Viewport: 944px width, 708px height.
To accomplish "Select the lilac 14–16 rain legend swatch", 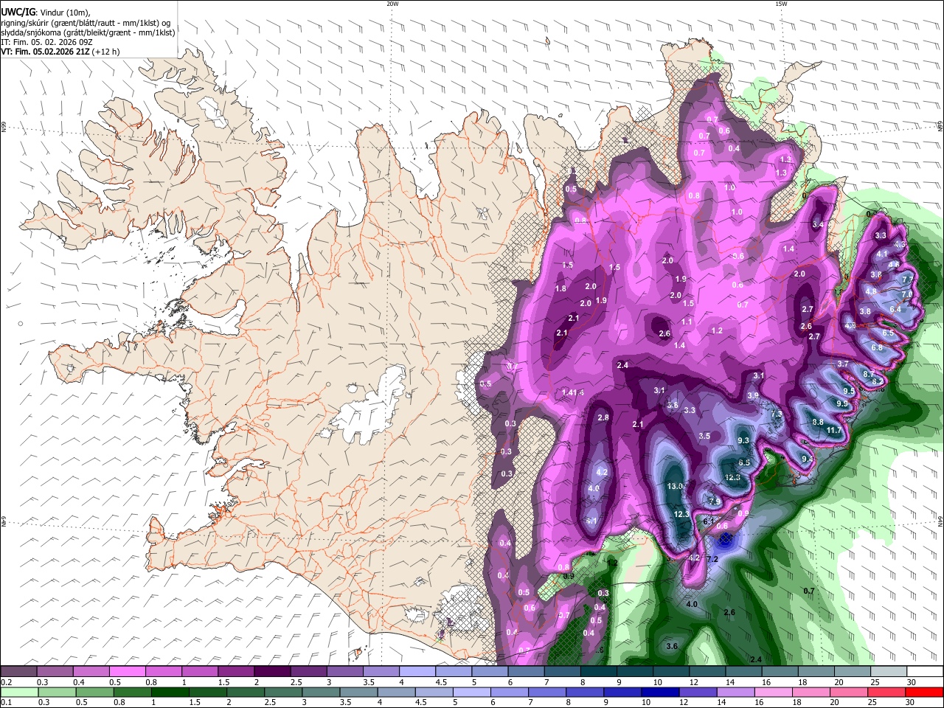I will tap(736, 692).
